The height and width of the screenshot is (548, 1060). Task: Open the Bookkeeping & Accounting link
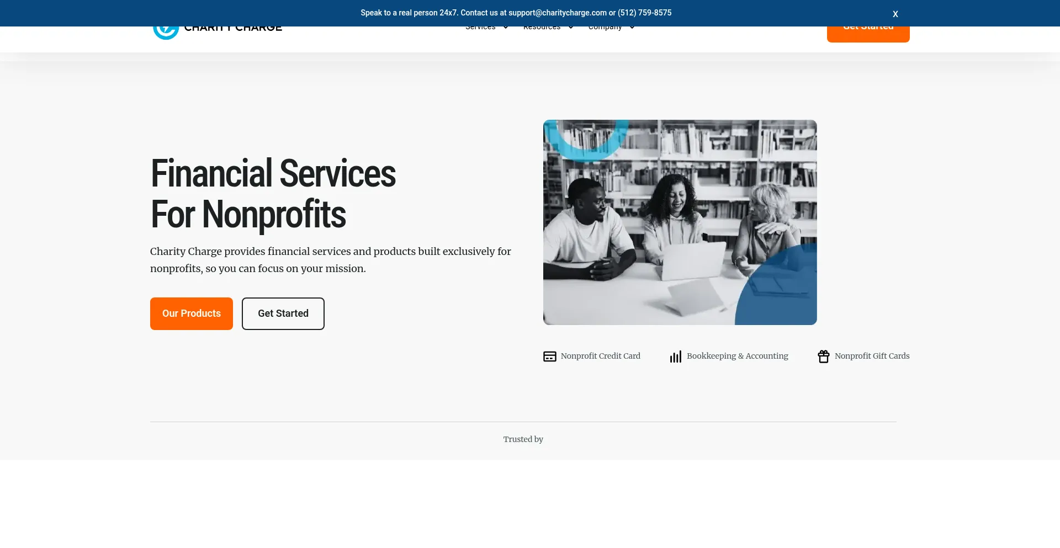[737, 356]
